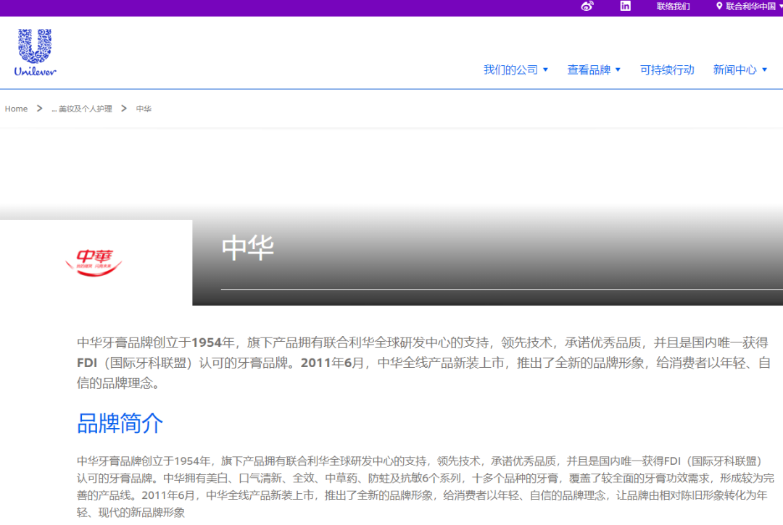Viewport: 783px width, 525px height.
Task: Click 中华 in the breadcrumb trail
Action: (143, 108)
